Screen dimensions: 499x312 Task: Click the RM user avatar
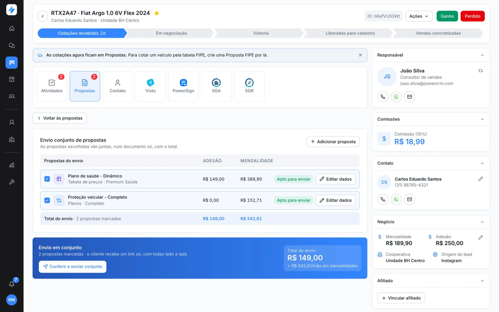[x=12, y=300]
